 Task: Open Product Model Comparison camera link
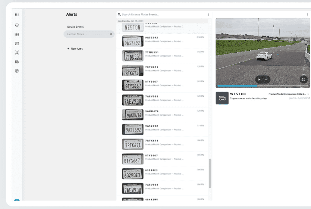point(287,94)
